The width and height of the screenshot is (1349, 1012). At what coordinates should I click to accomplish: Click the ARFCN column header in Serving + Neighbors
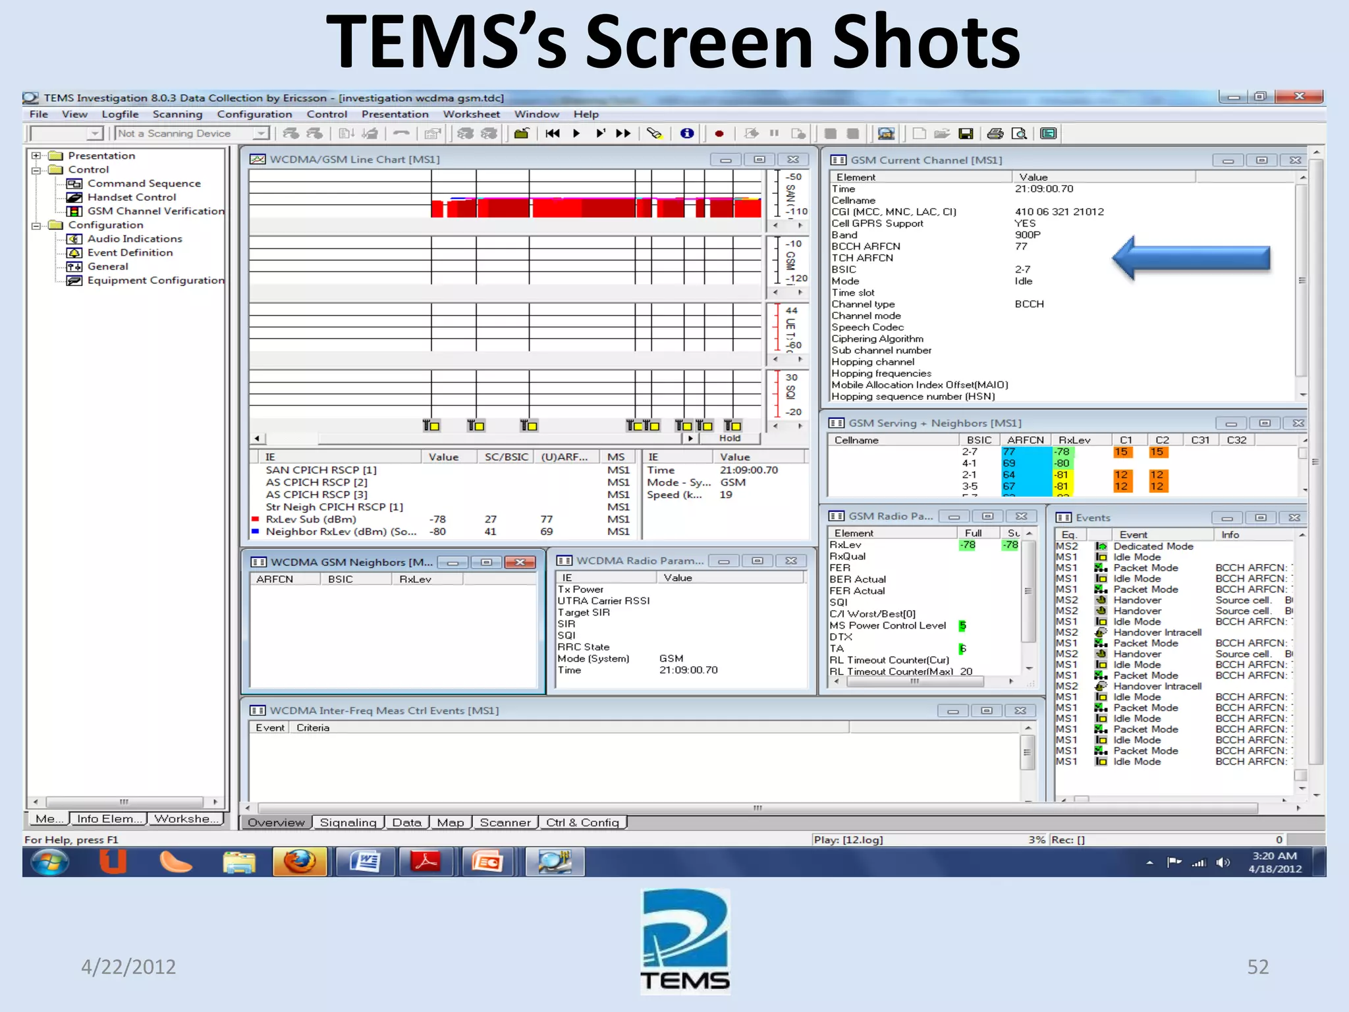coord(1025,440)
